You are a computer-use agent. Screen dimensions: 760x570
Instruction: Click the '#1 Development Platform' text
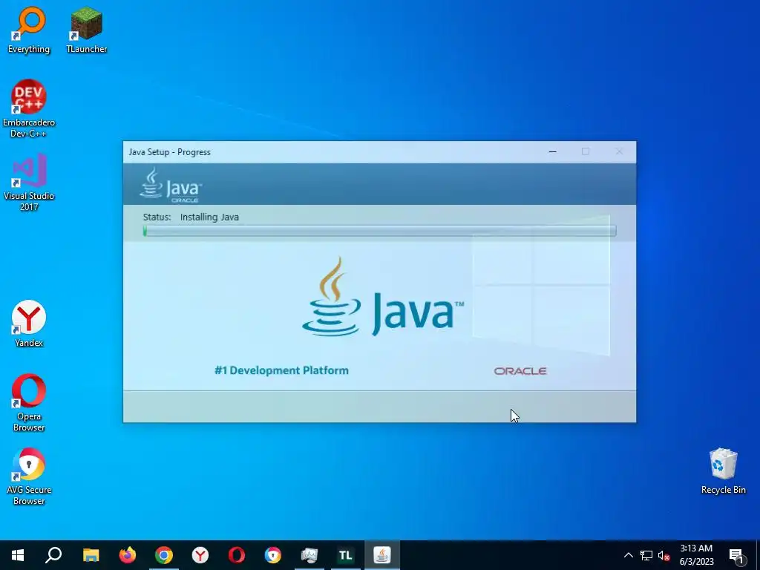tap(281, 370)
